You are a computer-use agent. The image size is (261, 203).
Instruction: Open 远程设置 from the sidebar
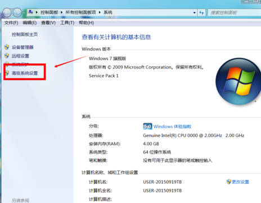click(20, 56)
